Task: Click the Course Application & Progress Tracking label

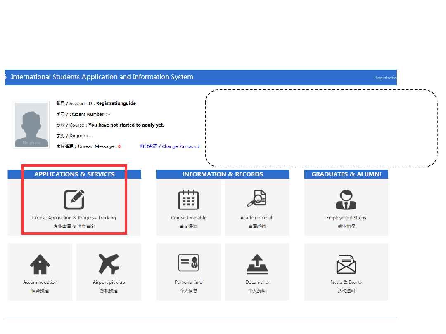Action: point(74,218)
